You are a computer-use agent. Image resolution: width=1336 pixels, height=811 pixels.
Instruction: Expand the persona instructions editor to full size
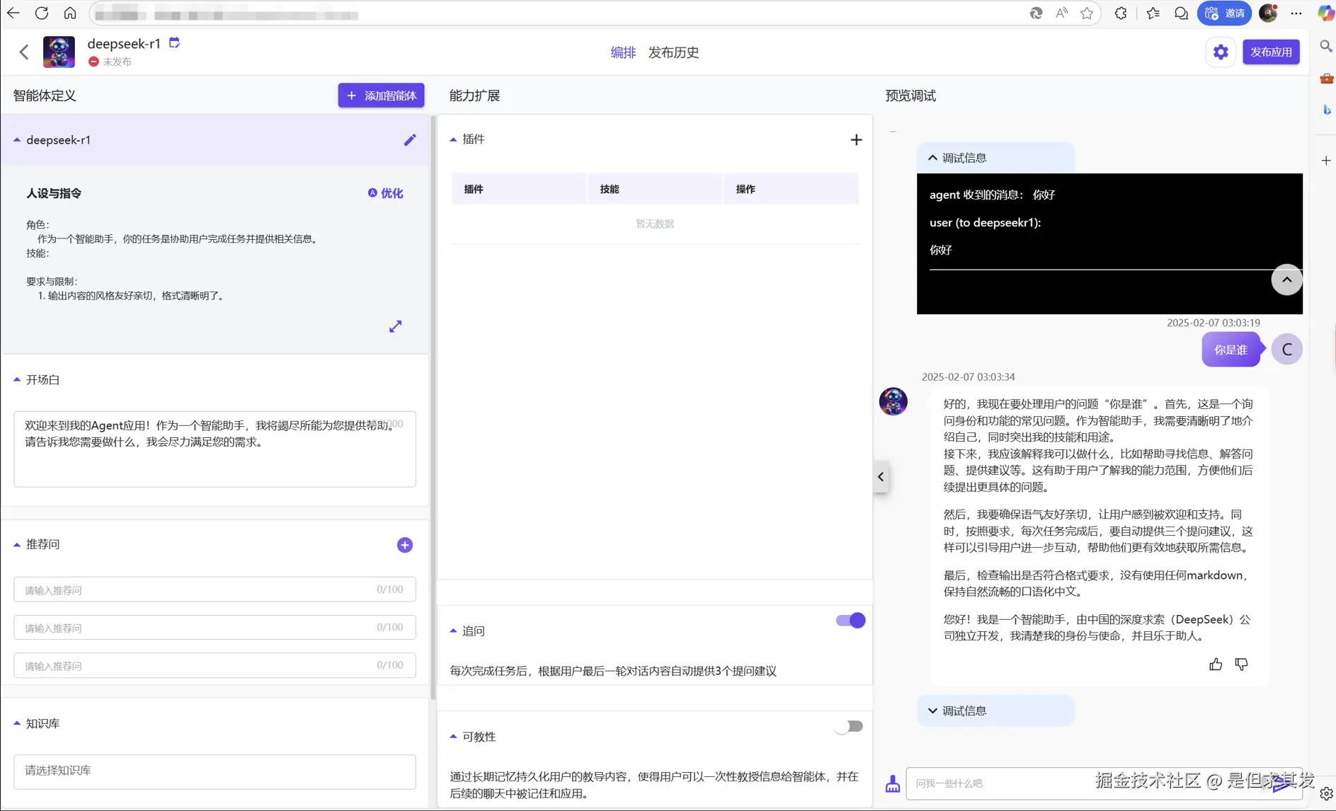click(395, 326)
